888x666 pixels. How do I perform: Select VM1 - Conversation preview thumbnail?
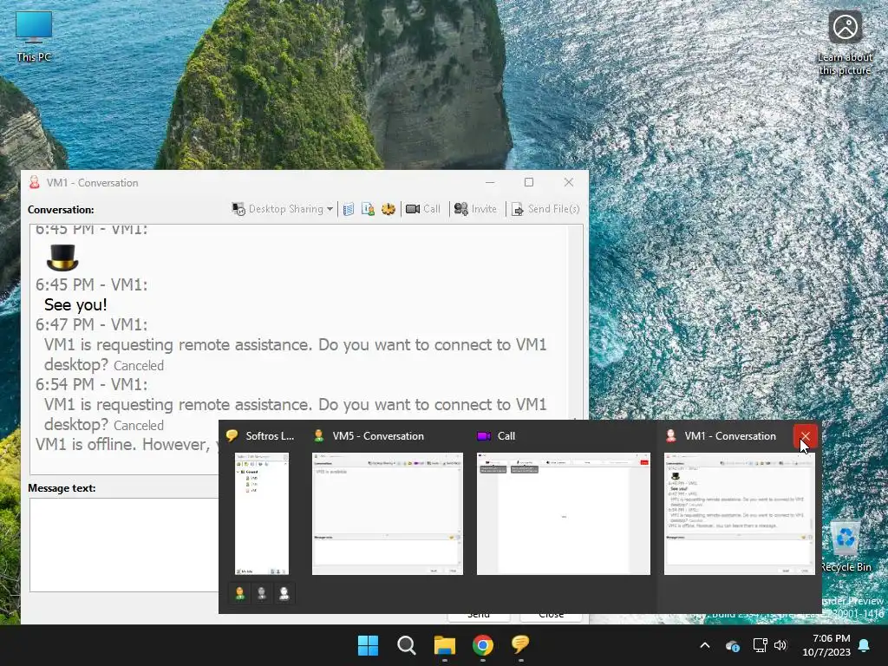(740, 513)
